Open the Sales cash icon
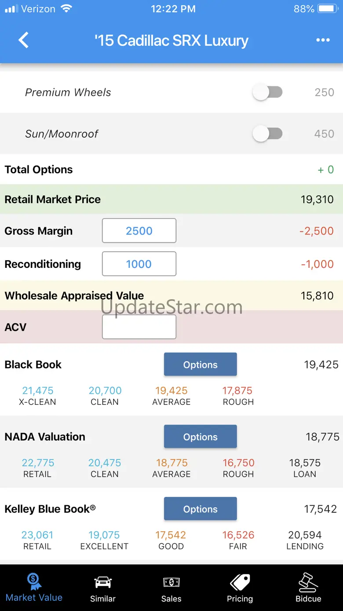This screenshot has width=343, height=611. [171, 582]
